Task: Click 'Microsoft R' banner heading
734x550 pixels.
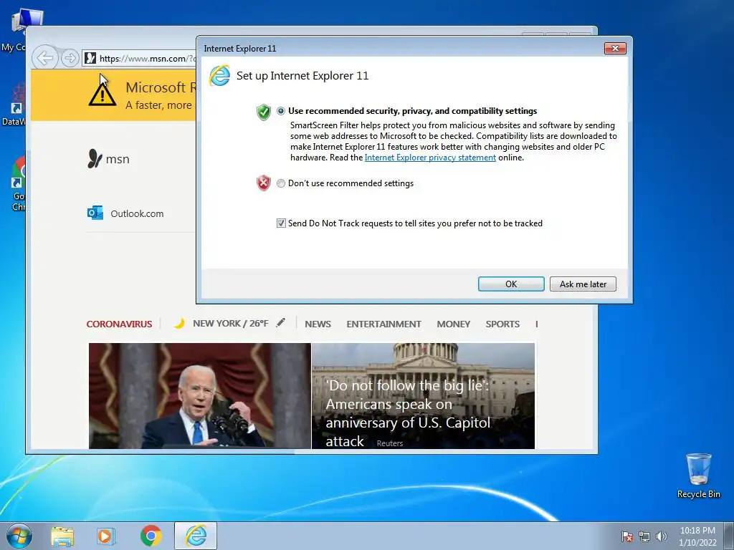Action: coord(161,87)
